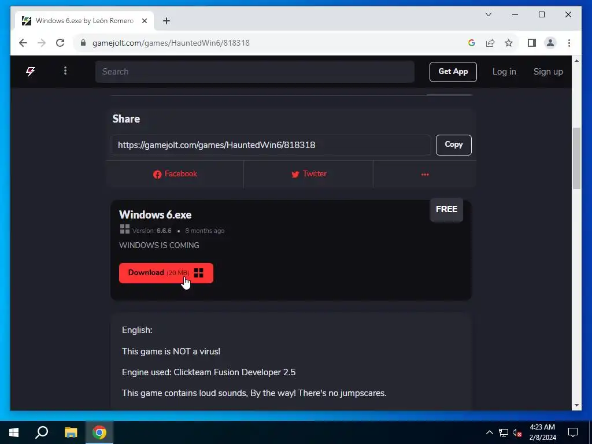This screenshot has width=592, height=444.
Task: Expand the tab search chevron in title bar
Action: [489, 14]
